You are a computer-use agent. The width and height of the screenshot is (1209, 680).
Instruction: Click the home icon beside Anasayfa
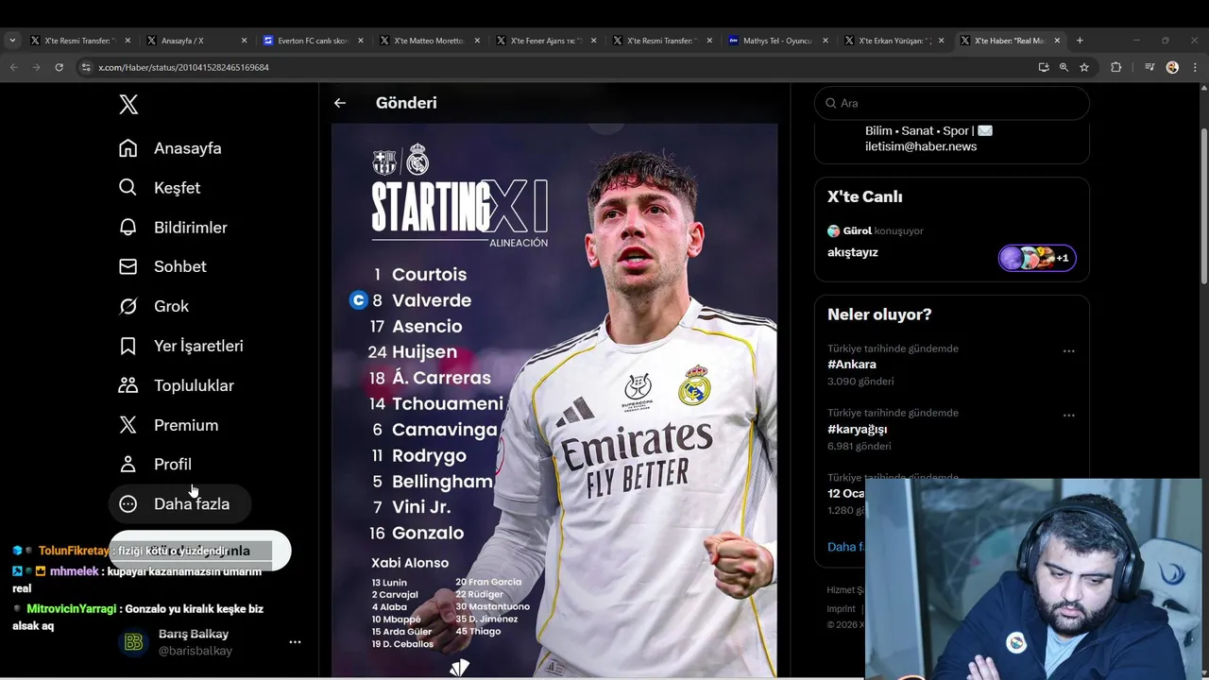coord(128,148)
